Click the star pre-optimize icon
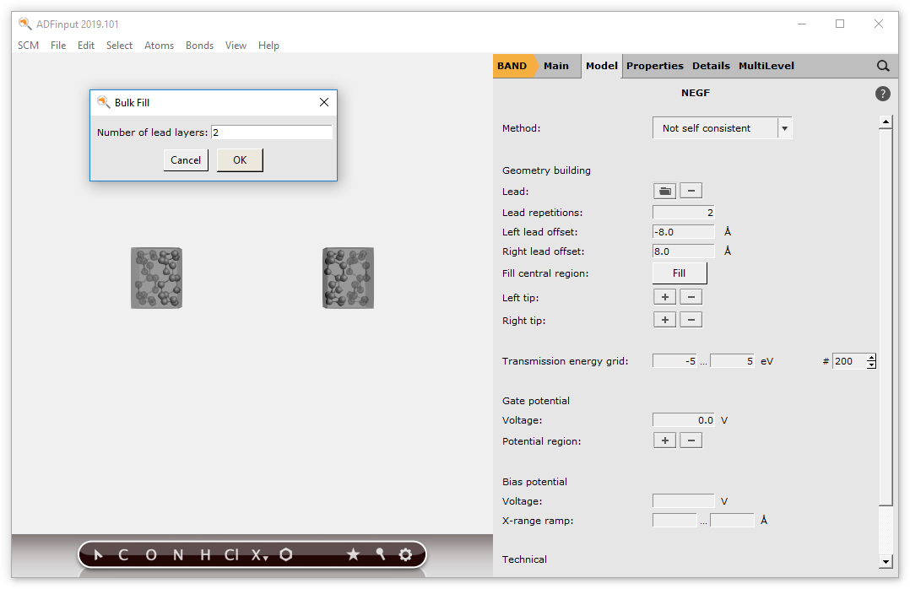 pos(353,554)
